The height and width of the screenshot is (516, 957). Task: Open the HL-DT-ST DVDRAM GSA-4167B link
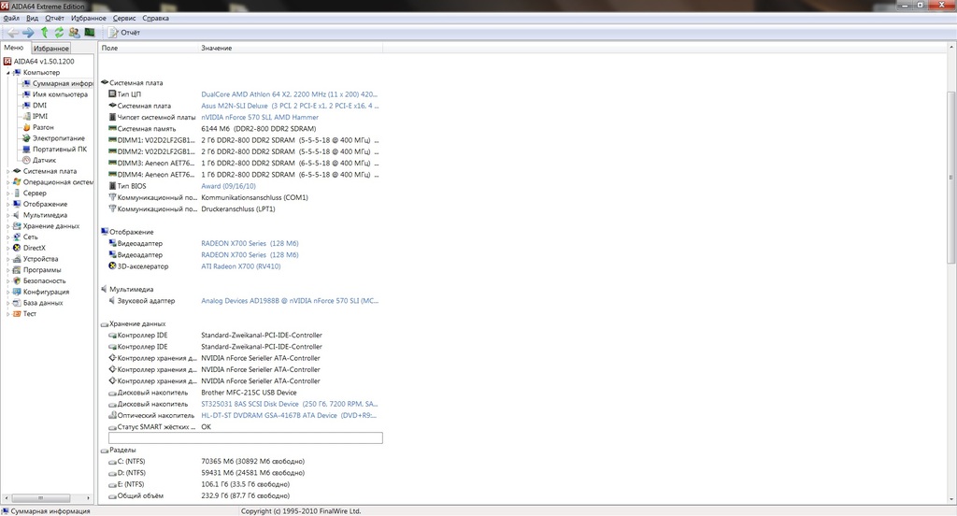[x=290, y=416]
